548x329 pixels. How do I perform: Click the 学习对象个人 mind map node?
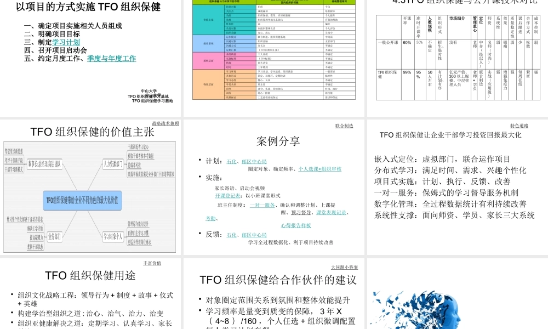click(113, 237)
